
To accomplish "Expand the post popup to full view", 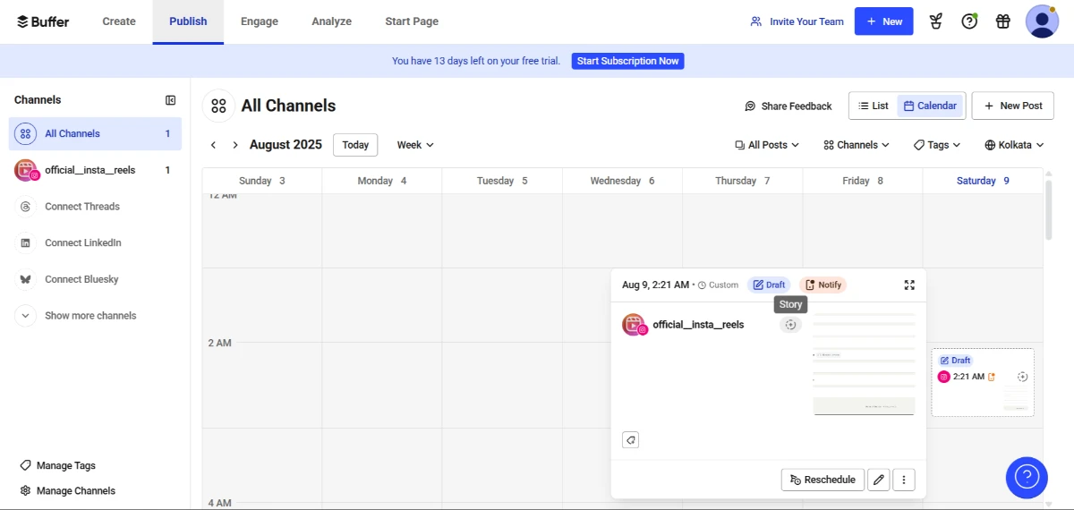I will pyautogui.click(x=909, y=285).
